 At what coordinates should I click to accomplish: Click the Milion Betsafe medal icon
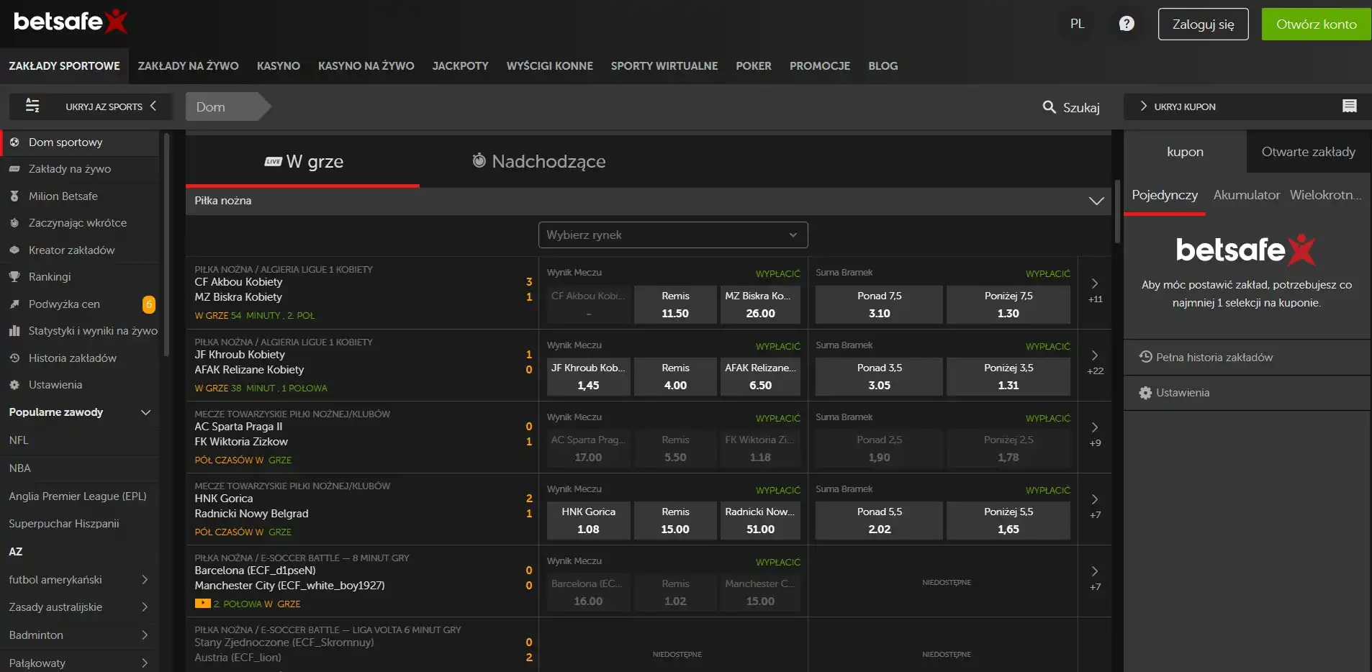(x=14, y=196)
